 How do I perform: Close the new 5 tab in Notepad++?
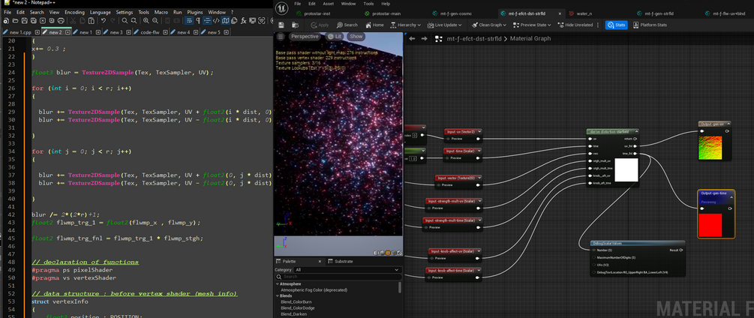(226, 32)
